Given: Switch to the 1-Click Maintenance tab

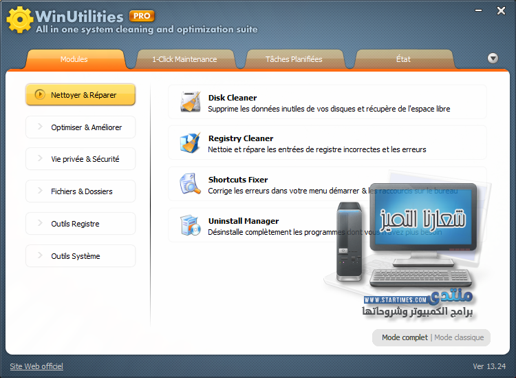Looking at the screenshot, I should (184, 59).
